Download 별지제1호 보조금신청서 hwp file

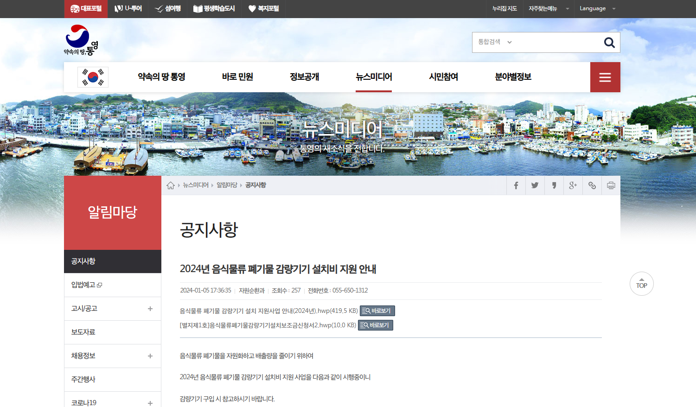point(268,325)
